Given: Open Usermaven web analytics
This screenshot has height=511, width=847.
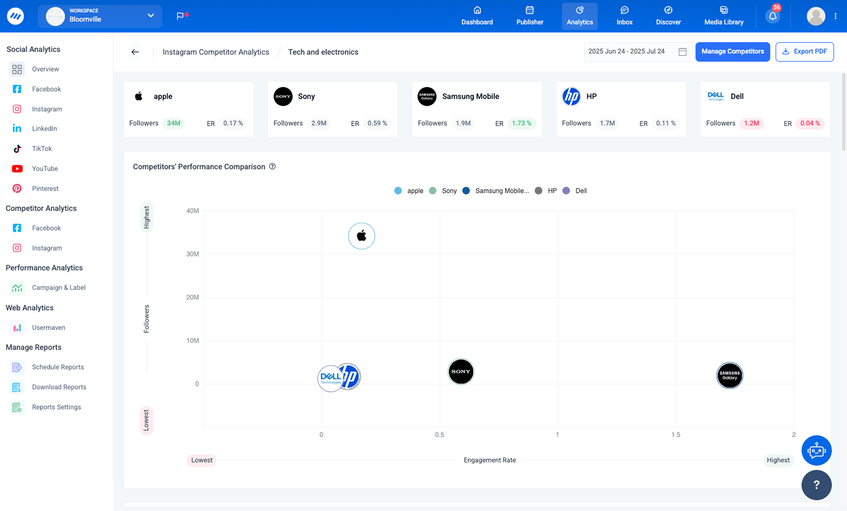Looking at the screenshot, I should pos(48,327).
